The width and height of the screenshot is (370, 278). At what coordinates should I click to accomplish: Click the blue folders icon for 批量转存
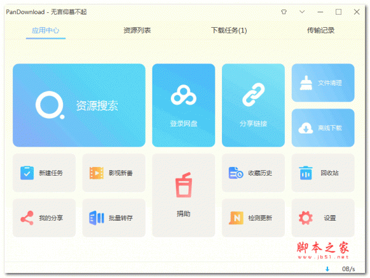tap(97, 218)
